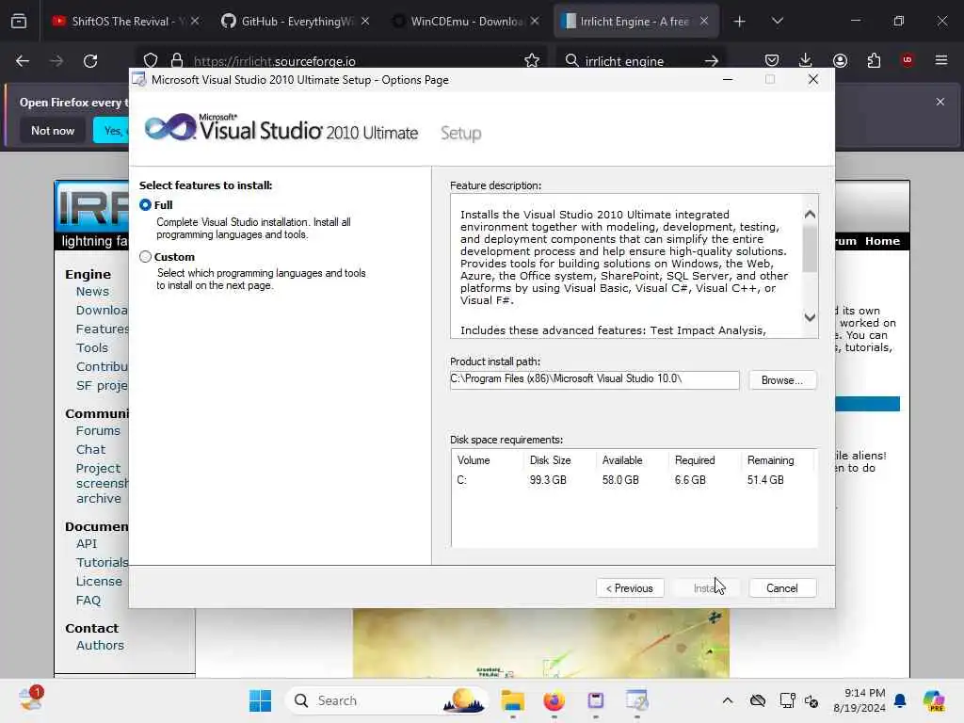The height and width of the screenshot is (723, 964).
Task: Open the list all tabs dropdown
Action: pos(777,21)
